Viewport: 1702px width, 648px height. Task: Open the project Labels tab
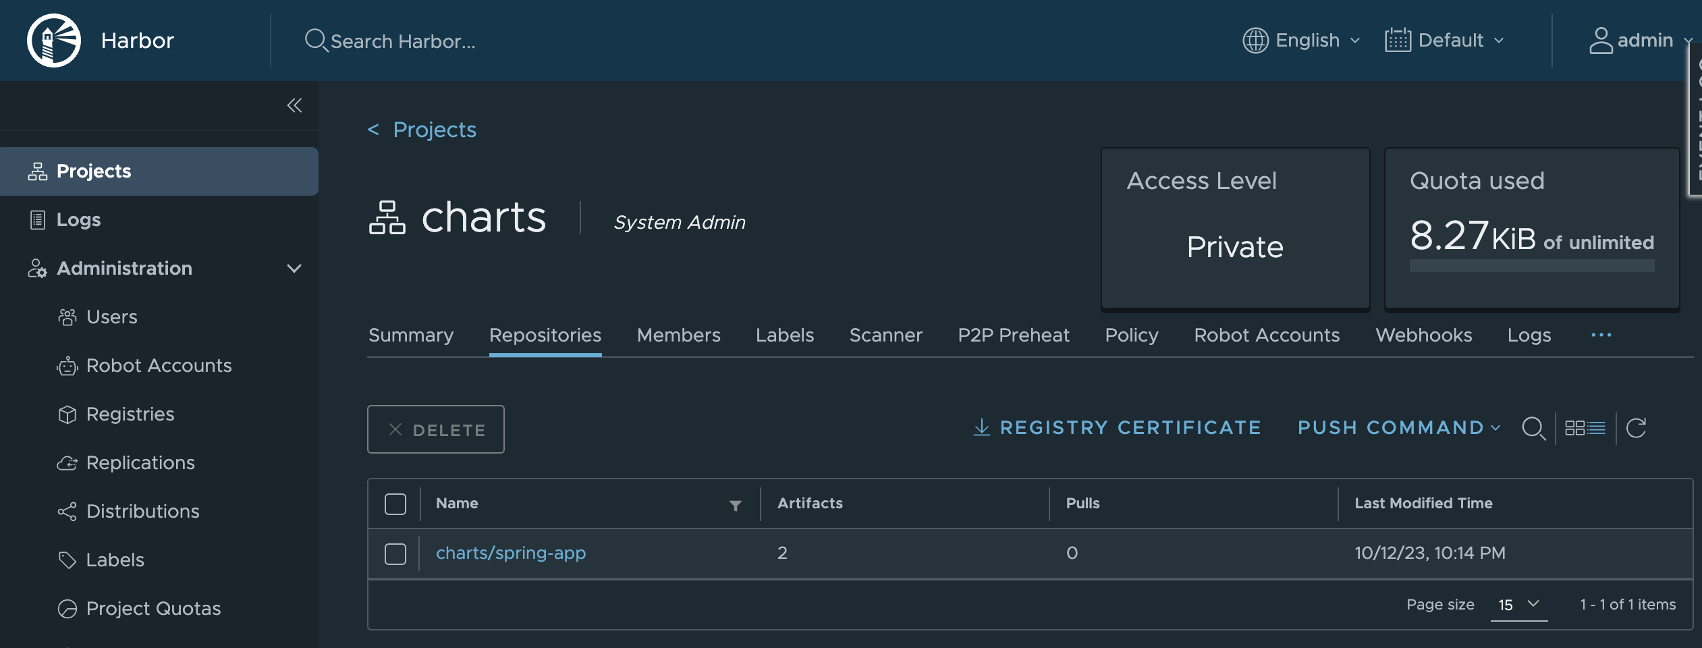785,335
